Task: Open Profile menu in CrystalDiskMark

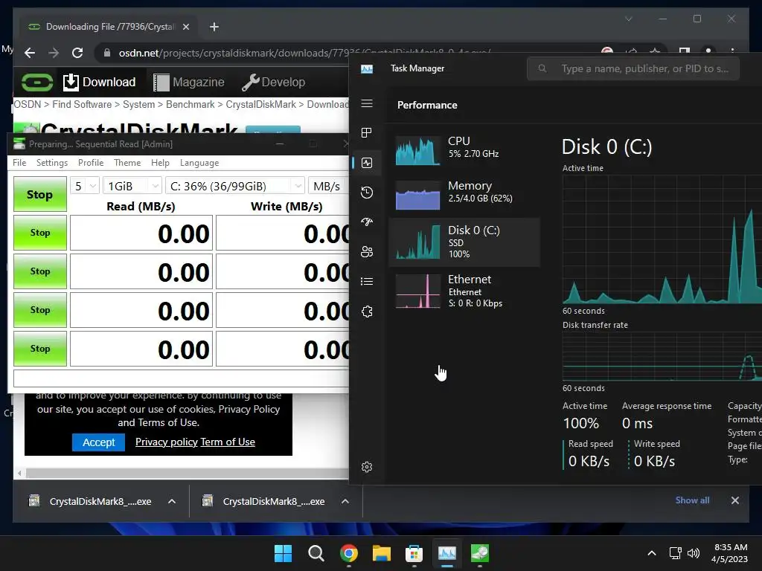Action: pos(91,163)
